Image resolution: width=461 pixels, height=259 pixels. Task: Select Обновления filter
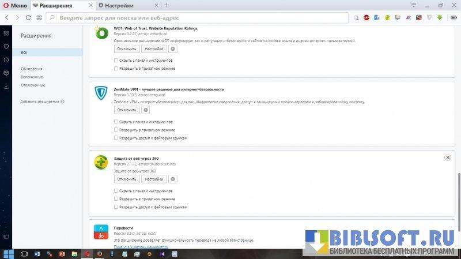32,69
